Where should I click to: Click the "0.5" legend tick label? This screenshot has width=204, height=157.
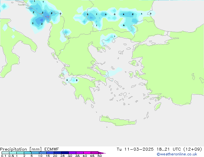tap(11, 156)
